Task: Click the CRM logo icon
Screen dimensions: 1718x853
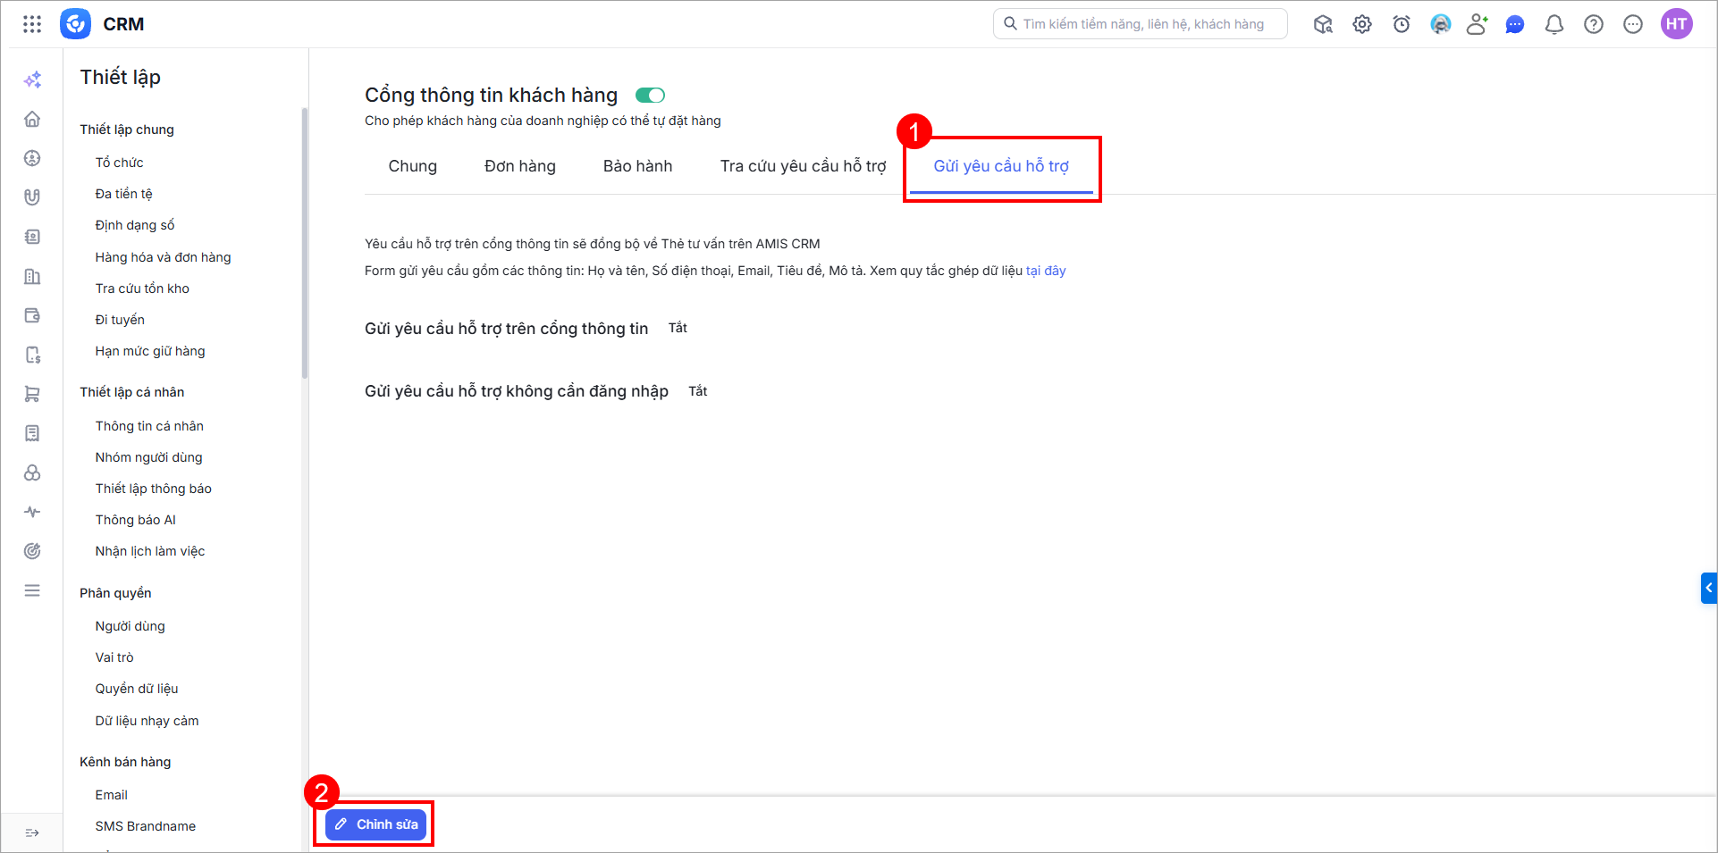Action: 76,24
